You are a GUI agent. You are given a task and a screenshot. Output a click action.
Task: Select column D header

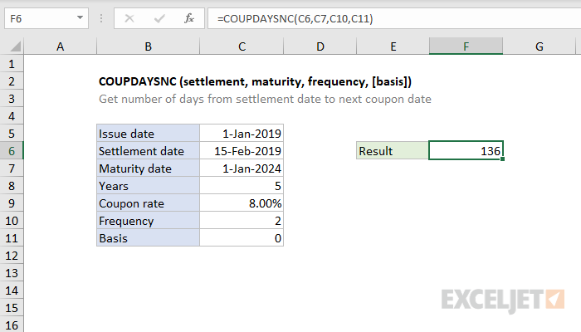click(x=320, y=46)
